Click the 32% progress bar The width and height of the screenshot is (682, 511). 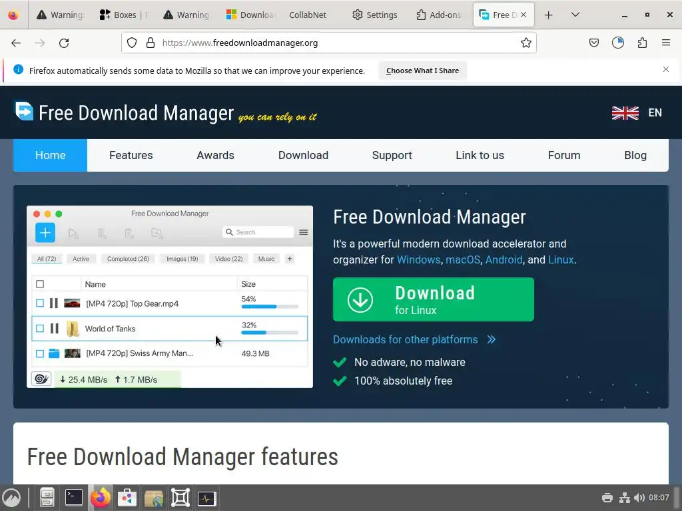click(270, 333)
